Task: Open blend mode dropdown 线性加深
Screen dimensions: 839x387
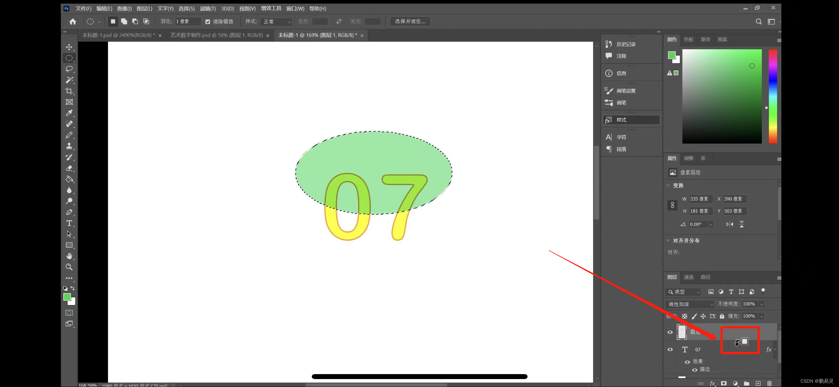Action: point(690,304)
